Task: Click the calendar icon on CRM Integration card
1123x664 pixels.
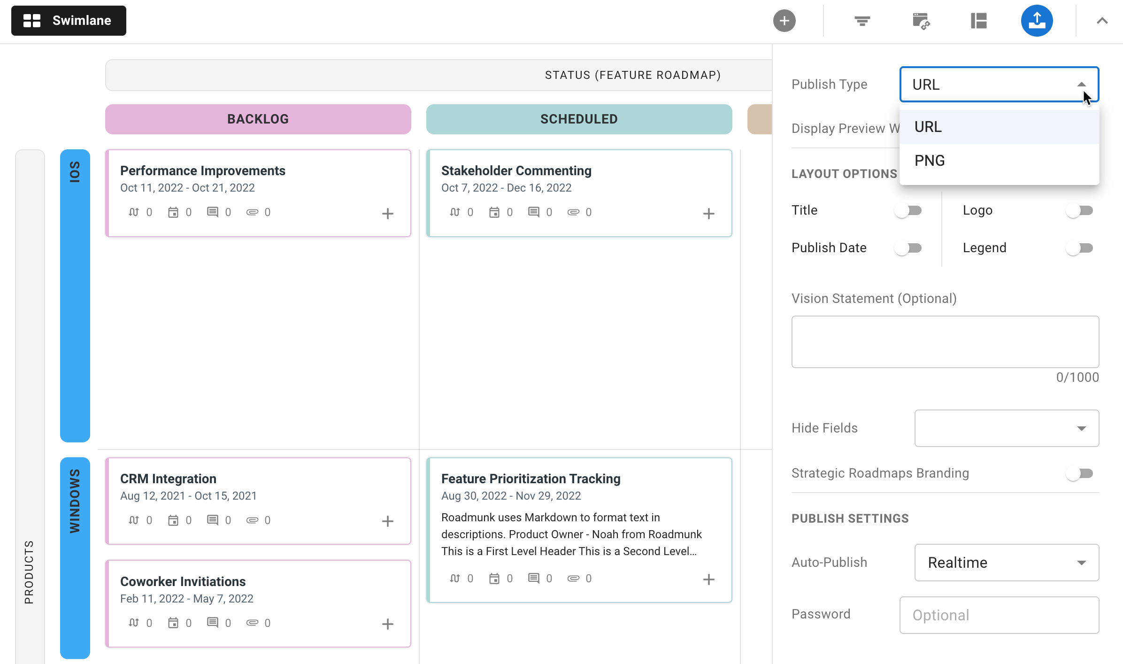Action: tap(173, 520)
